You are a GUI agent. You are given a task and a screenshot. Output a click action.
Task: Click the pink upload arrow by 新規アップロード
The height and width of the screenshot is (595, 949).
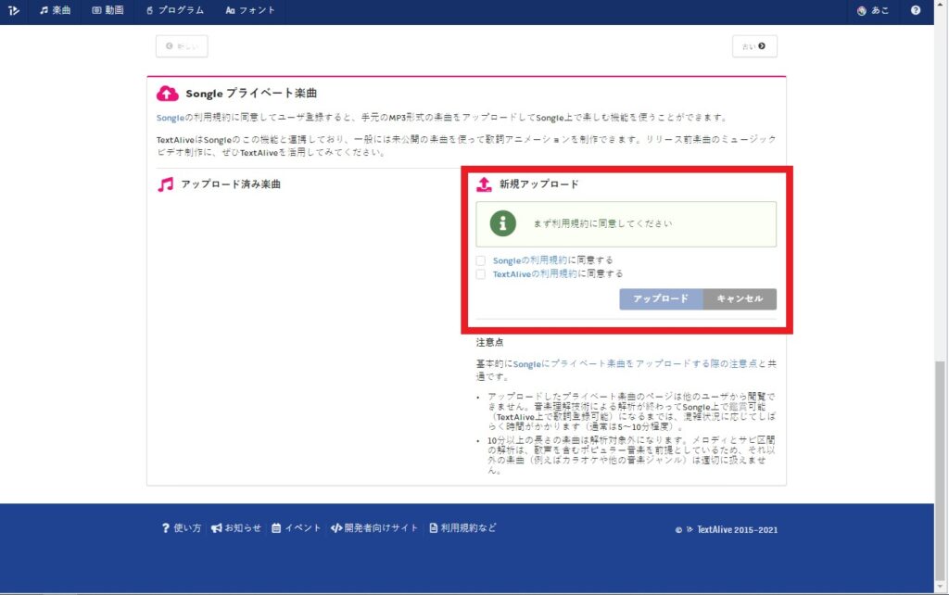pos(482,184)
